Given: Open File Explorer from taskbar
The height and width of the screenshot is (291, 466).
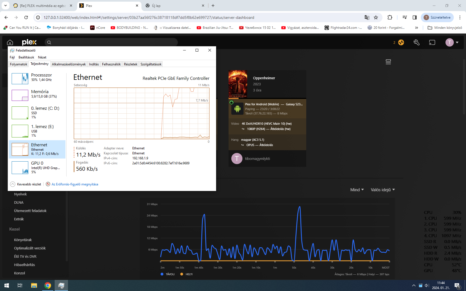Looking at the screenshot, I should (34, 285).
